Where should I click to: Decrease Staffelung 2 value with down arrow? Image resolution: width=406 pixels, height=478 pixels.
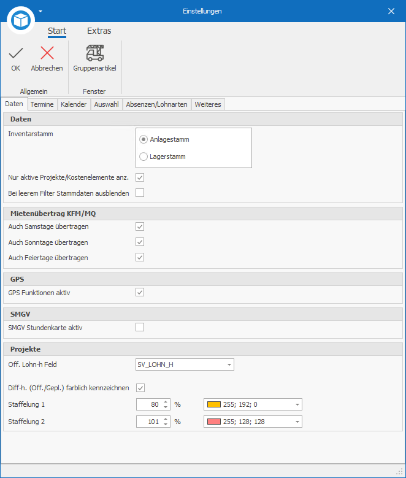tap(166, 425)
